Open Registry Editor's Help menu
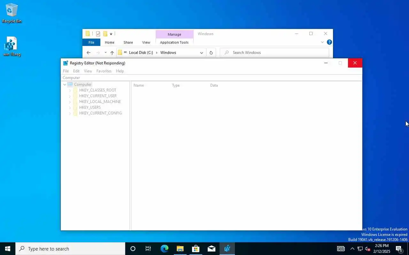Viewport: 409px width, 255px height. (x=120, y=71)
